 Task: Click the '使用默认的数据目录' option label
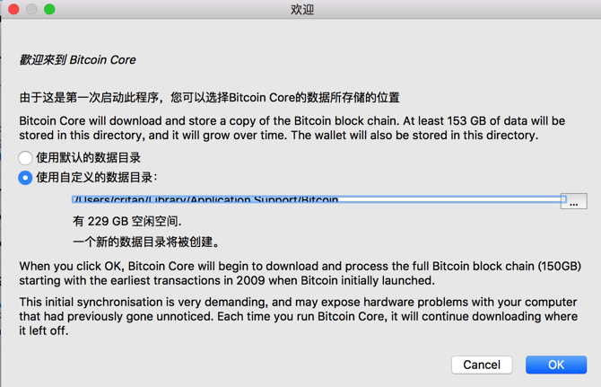[88, 158]
